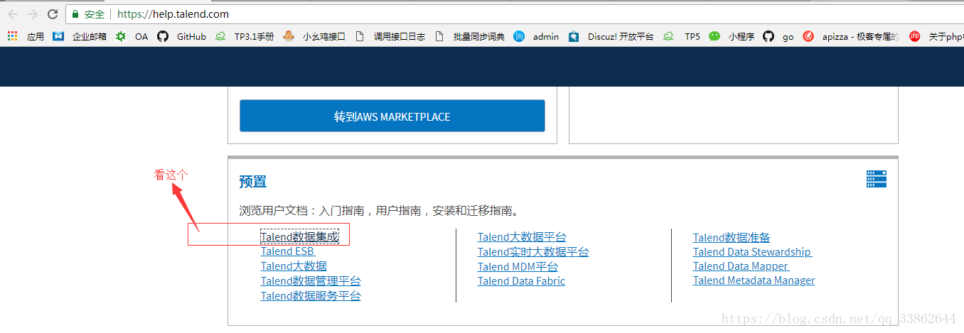964x333 pixels.
Task: Open the admin bookmark
Action: pos(537,36)
